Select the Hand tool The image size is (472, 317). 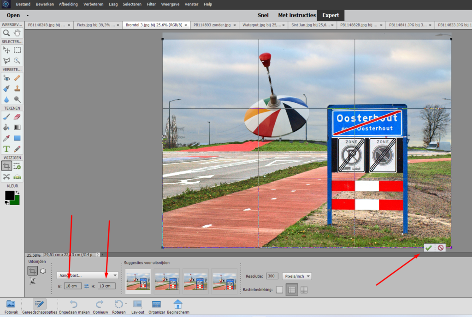pyautogui.click(x=18, y=33)
